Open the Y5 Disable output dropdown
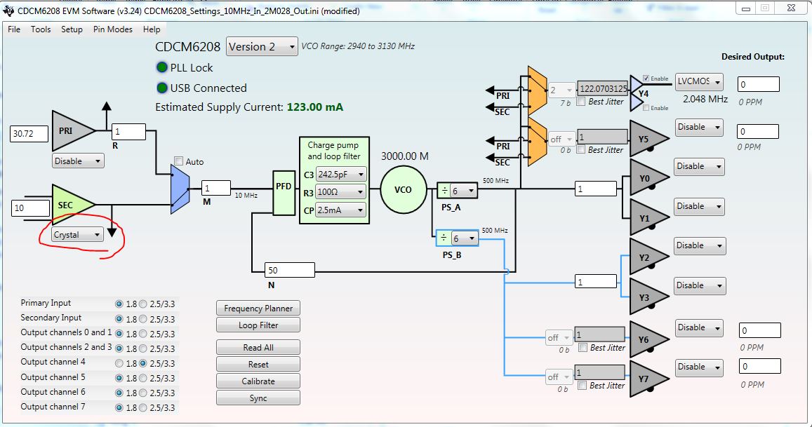Screen dimensions: 812x427 [x=699, y=127]
